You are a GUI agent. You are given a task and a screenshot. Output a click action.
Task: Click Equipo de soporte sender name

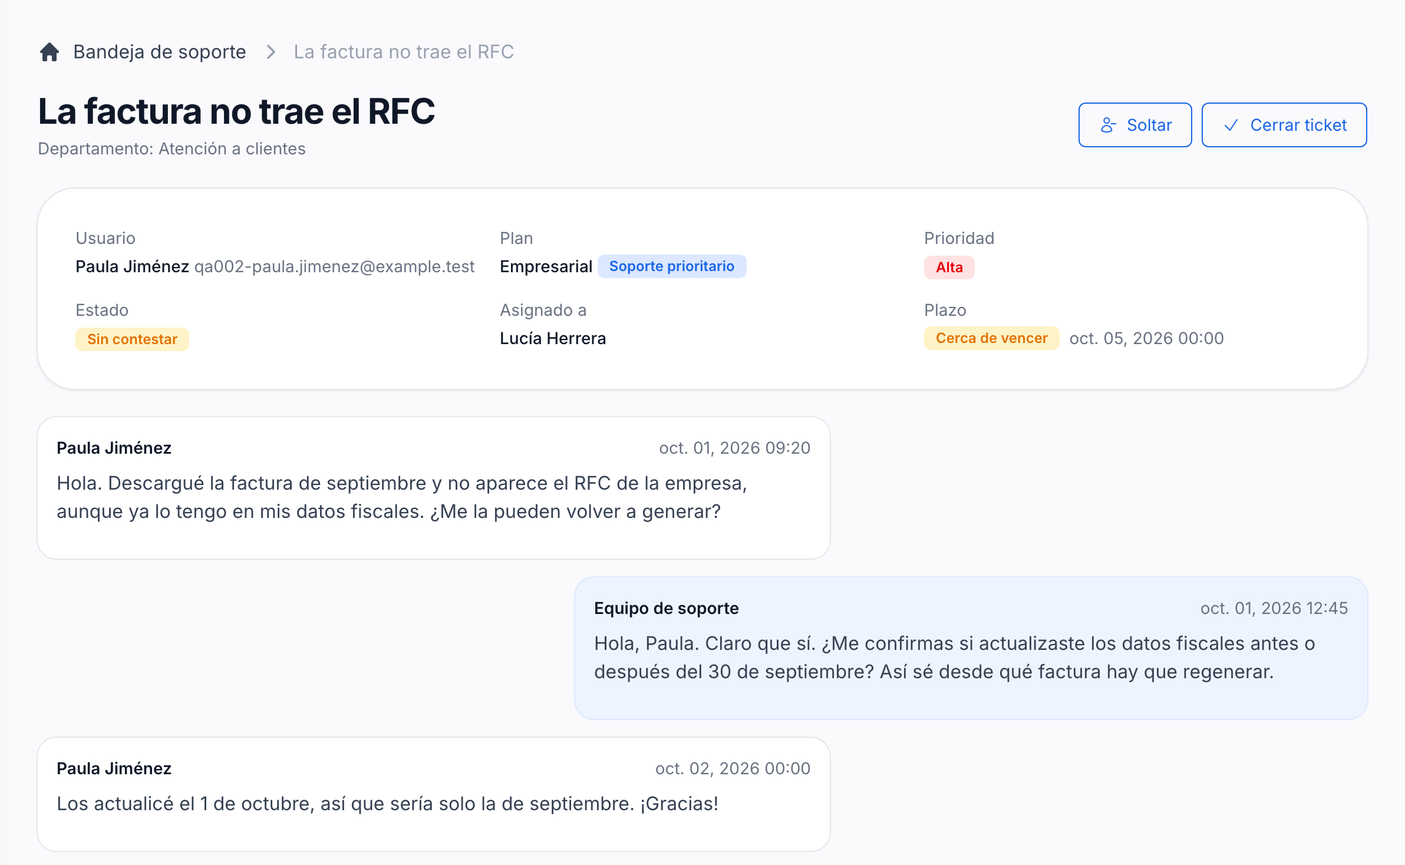[x=666, y=608]
